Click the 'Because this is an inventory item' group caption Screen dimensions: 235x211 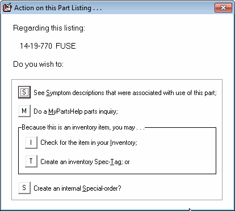83,127
